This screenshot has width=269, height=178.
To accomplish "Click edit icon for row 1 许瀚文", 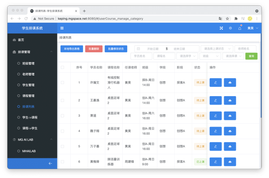I will pyautogui.click(x=216, y=82).
